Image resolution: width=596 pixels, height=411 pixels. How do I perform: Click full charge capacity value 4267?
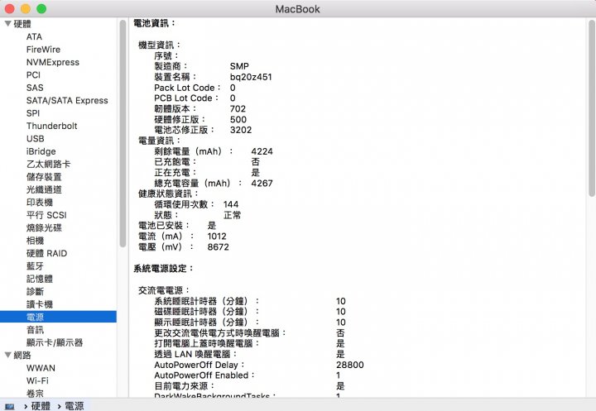(262, 183)
